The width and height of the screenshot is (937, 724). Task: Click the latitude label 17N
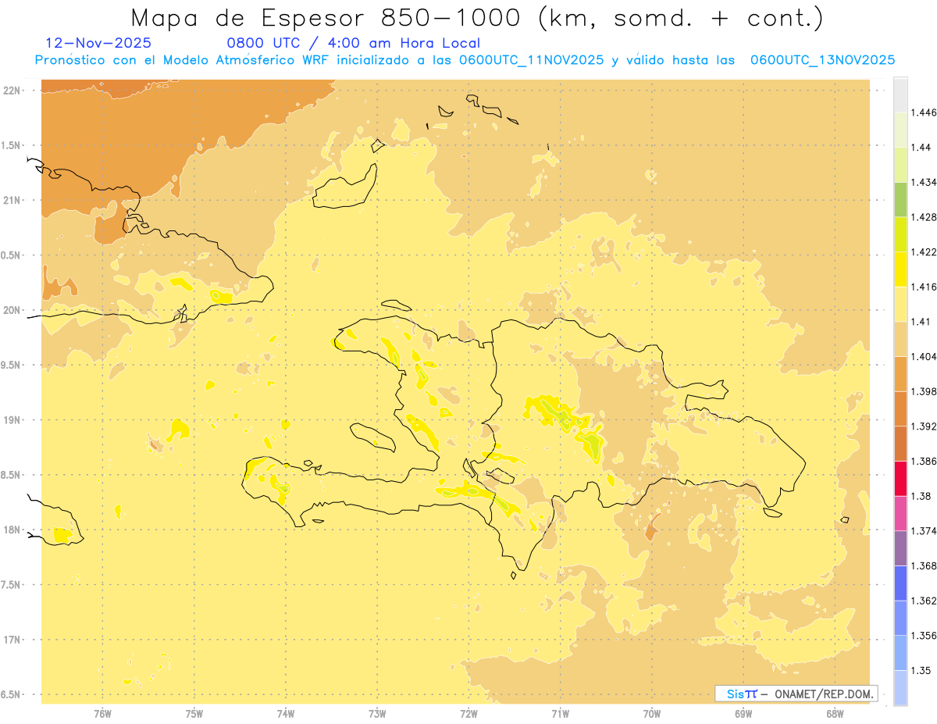[x=13, y=640]
